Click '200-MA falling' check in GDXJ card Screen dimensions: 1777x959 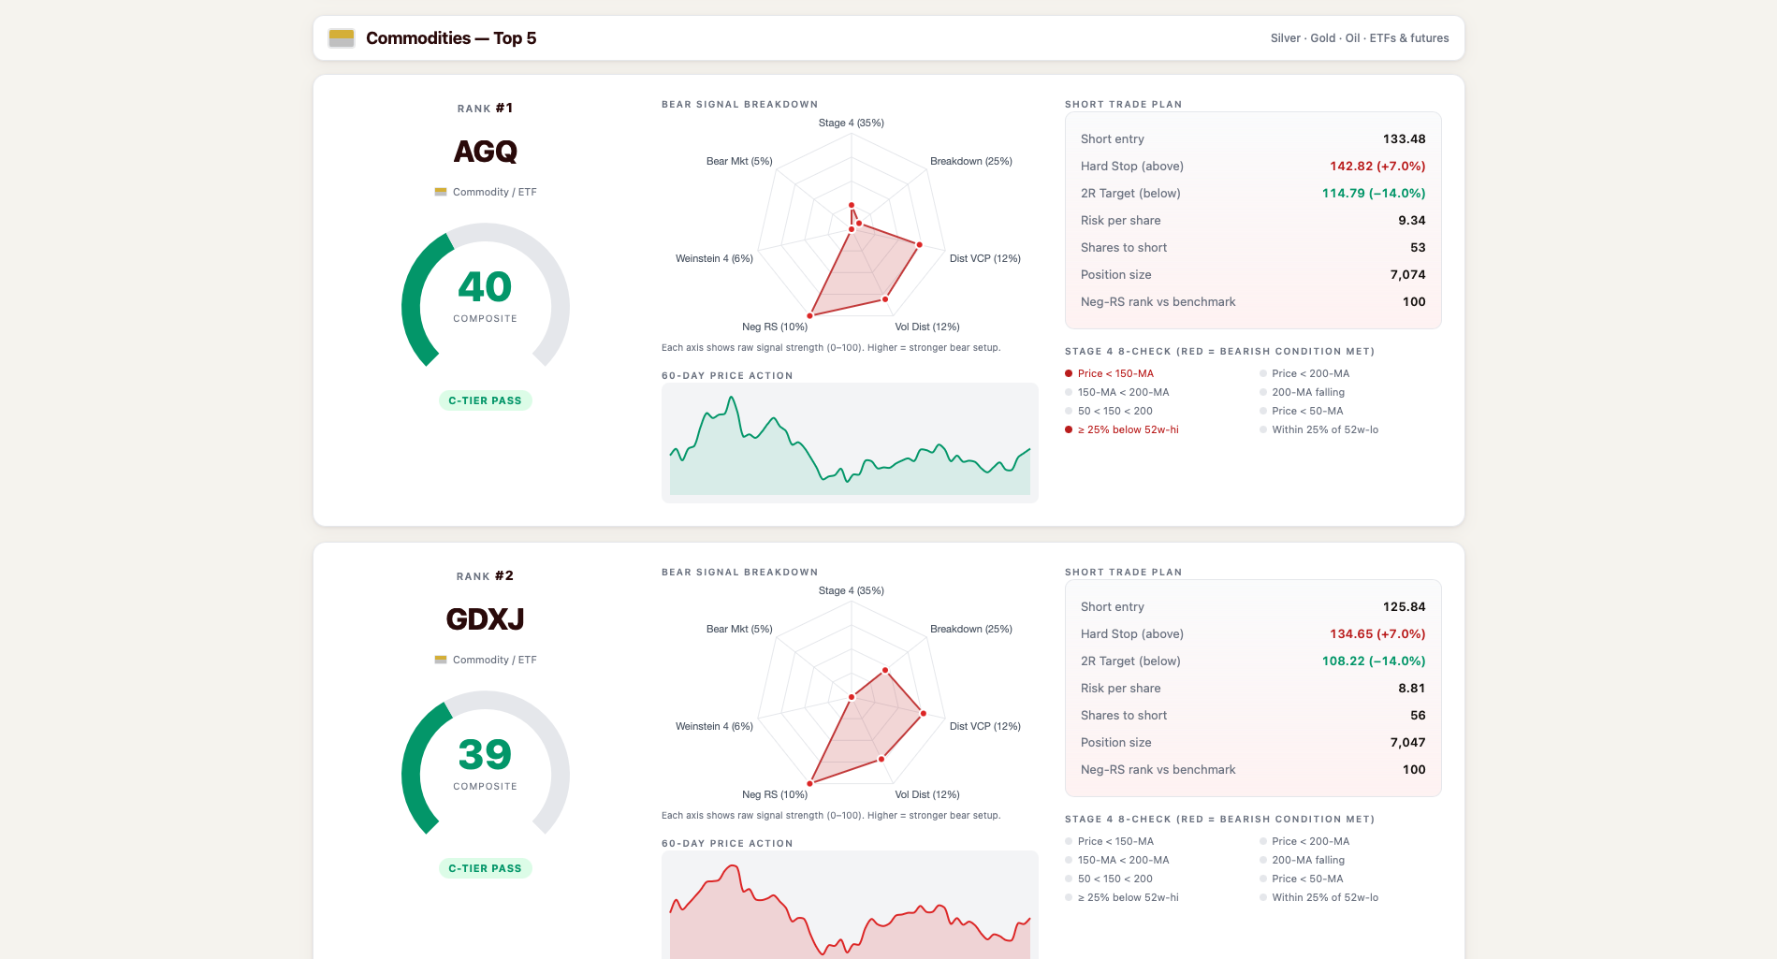(x=1303, y=860)
